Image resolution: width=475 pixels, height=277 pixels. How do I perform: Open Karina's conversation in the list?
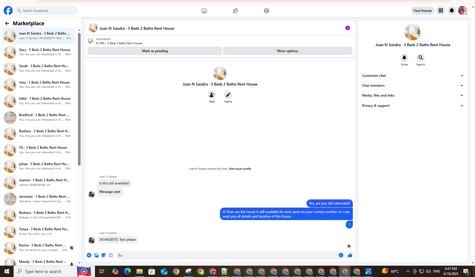click(x=39, y=248)
